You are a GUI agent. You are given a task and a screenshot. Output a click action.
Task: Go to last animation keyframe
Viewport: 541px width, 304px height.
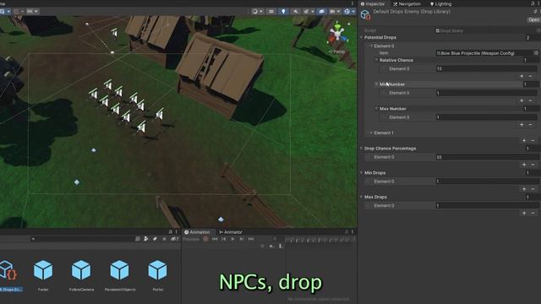251,239
